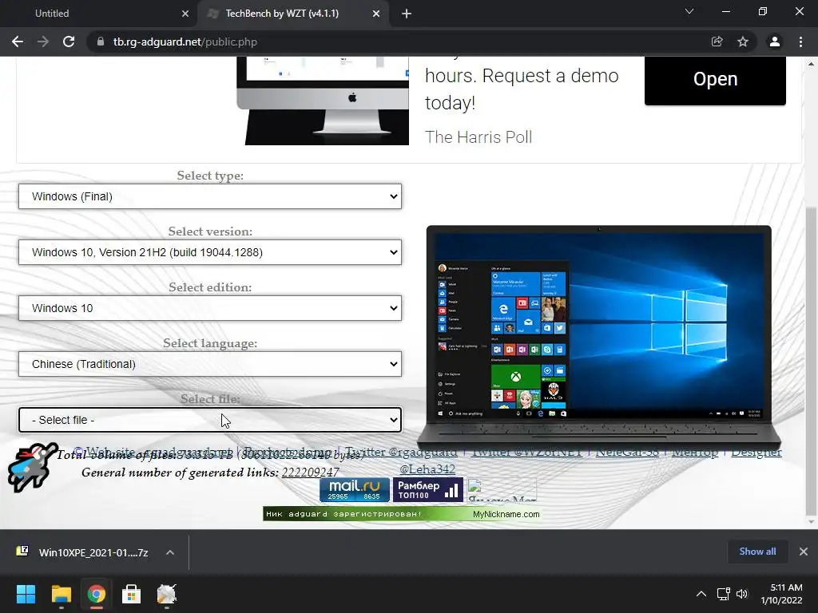Open File Explorer from taskbar
Viewport: 818px width, 613px height.
click(x=61, y=594)
